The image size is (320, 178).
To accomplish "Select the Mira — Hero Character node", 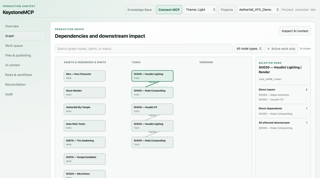I will pos(84,76).
